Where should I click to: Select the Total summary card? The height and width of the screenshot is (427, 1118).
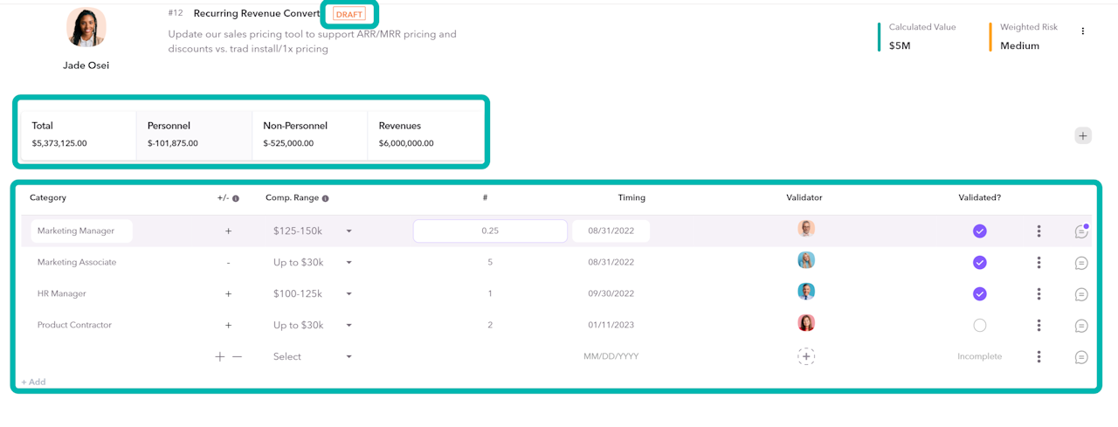click(x=79, y=134)
